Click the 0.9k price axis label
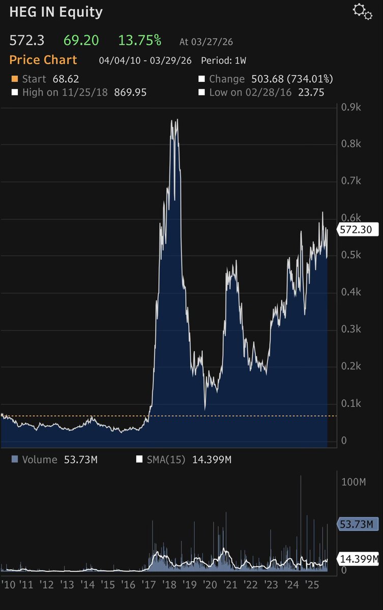 click(x=350, y=107)
